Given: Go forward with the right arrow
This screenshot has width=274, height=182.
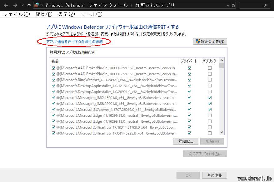Looking at the screenshot, I should 15,5.
